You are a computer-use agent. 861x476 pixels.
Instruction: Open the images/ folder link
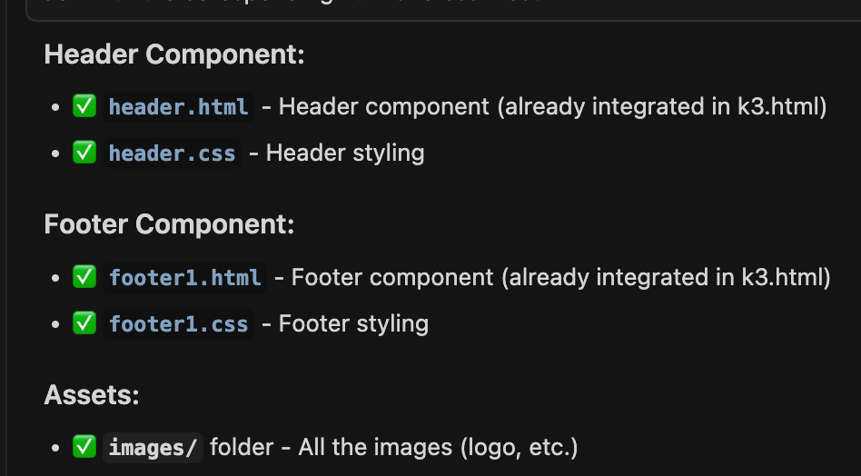coord(153,447)
